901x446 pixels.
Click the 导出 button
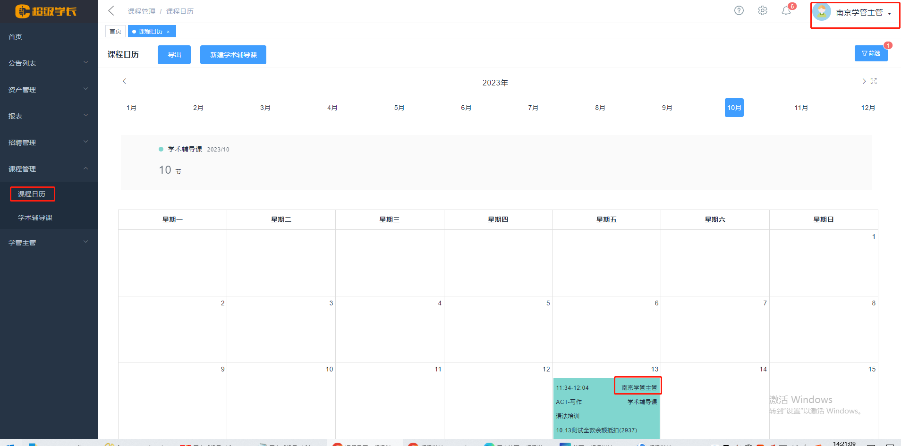point(174,55)
